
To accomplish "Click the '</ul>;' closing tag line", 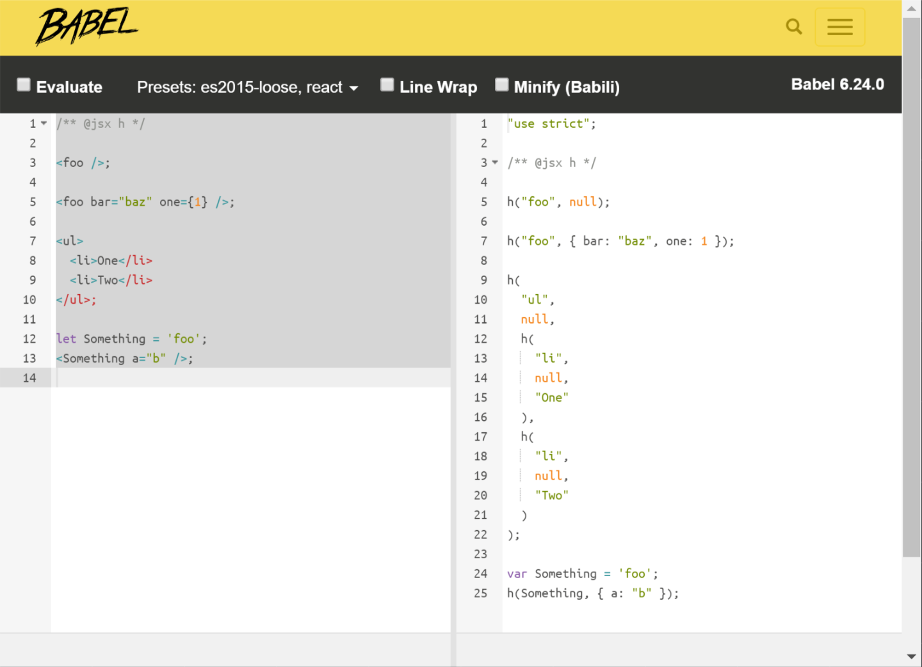I will tap(76, 299).
